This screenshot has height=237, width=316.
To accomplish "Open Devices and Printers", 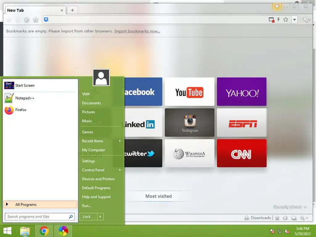I will [98, 179].
